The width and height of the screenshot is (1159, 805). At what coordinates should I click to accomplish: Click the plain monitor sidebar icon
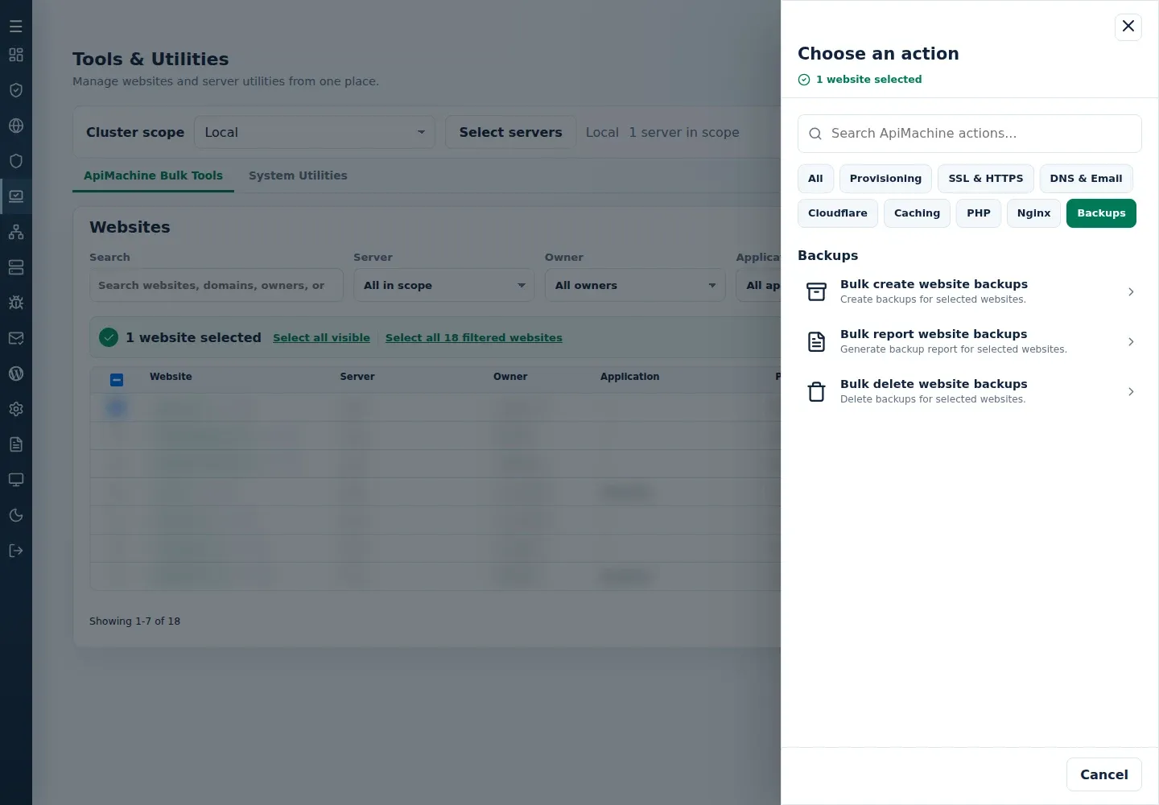pos(16,480)
